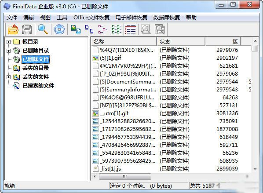
Task: Click the status bar text 就绪
Action: tap(10, 186)
